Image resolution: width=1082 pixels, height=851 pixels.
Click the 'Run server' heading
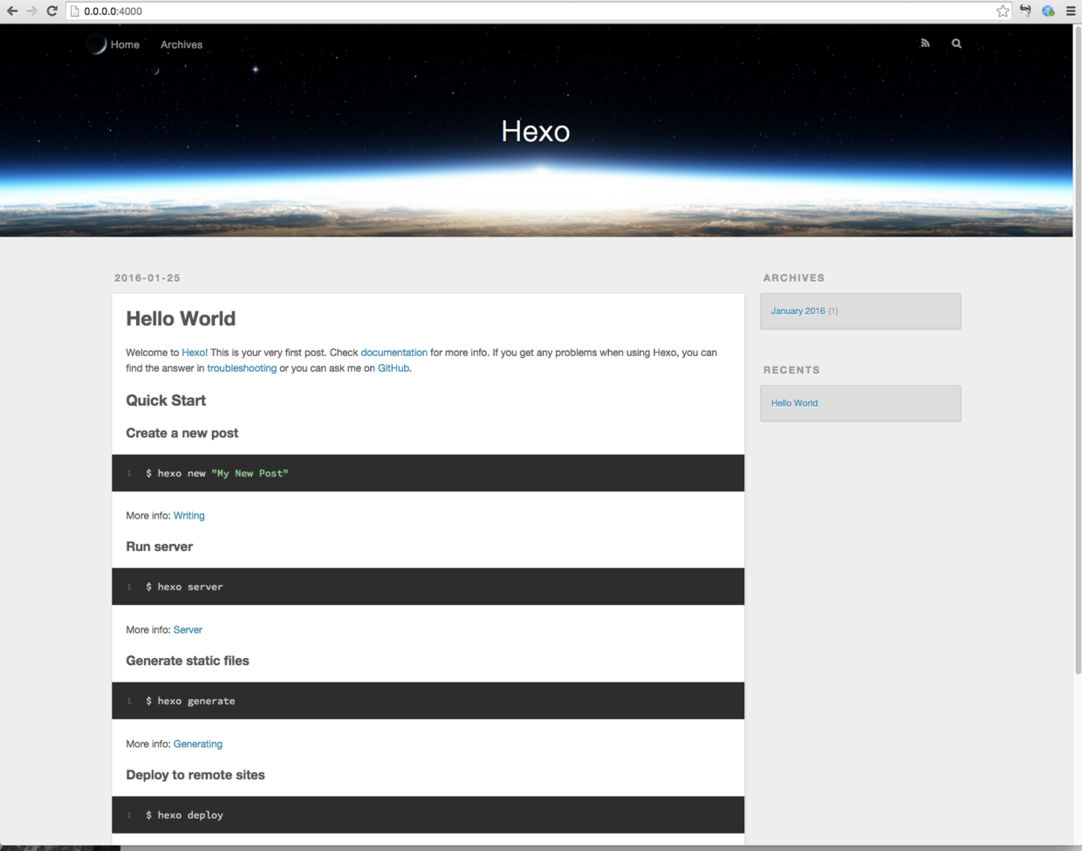point(160,546)
